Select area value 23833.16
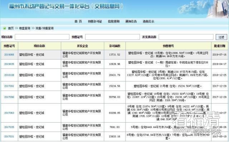 click(114, 136)
